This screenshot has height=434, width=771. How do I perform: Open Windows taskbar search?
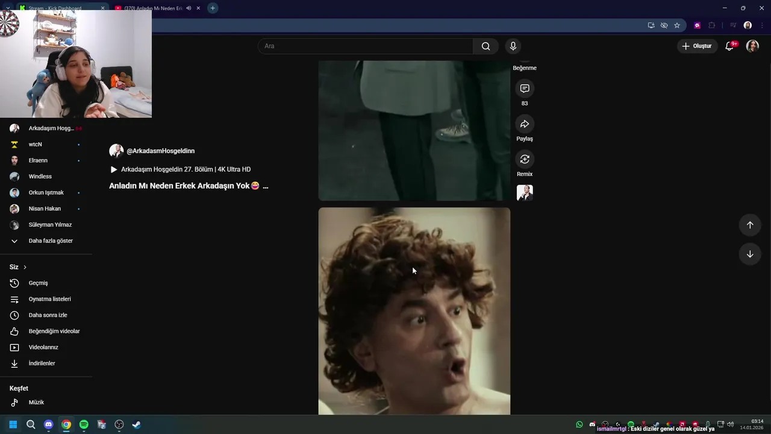(31, 424)
